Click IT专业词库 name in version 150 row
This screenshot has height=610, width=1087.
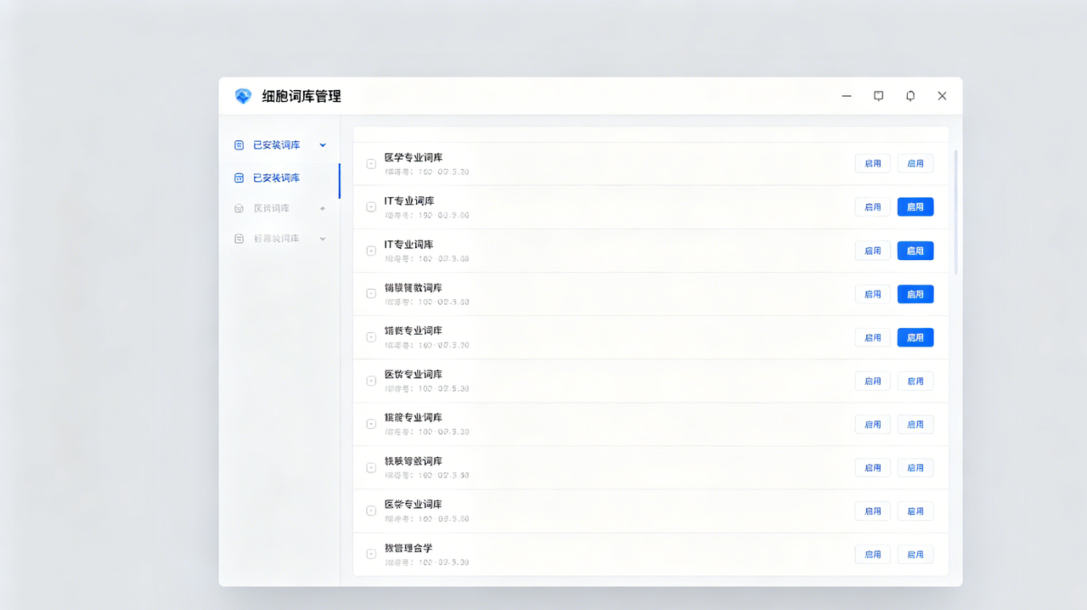click(x=409, y=201)
